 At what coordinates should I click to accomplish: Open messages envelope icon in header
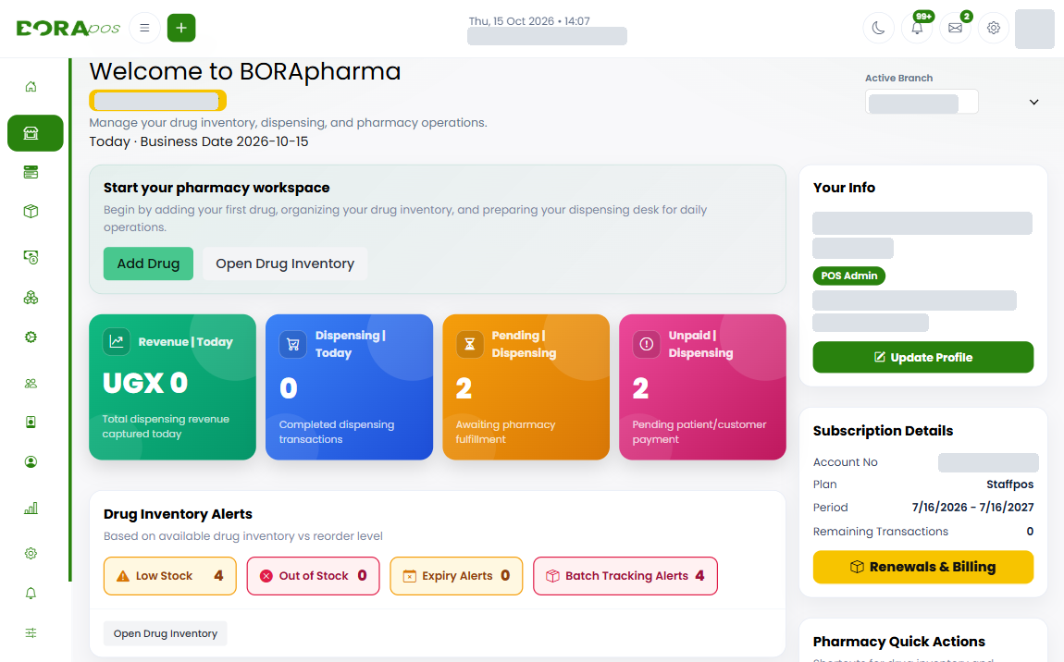(x=956, y=28)
